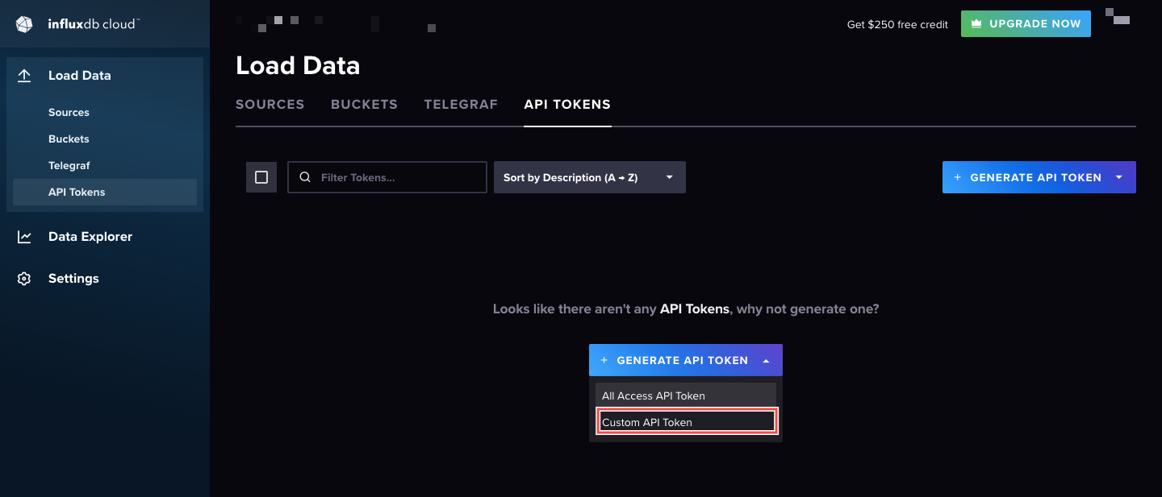Collapse the open Generate API Token menu chevron
Viewport: 1162px width, 497px height.
pos(765,360)
